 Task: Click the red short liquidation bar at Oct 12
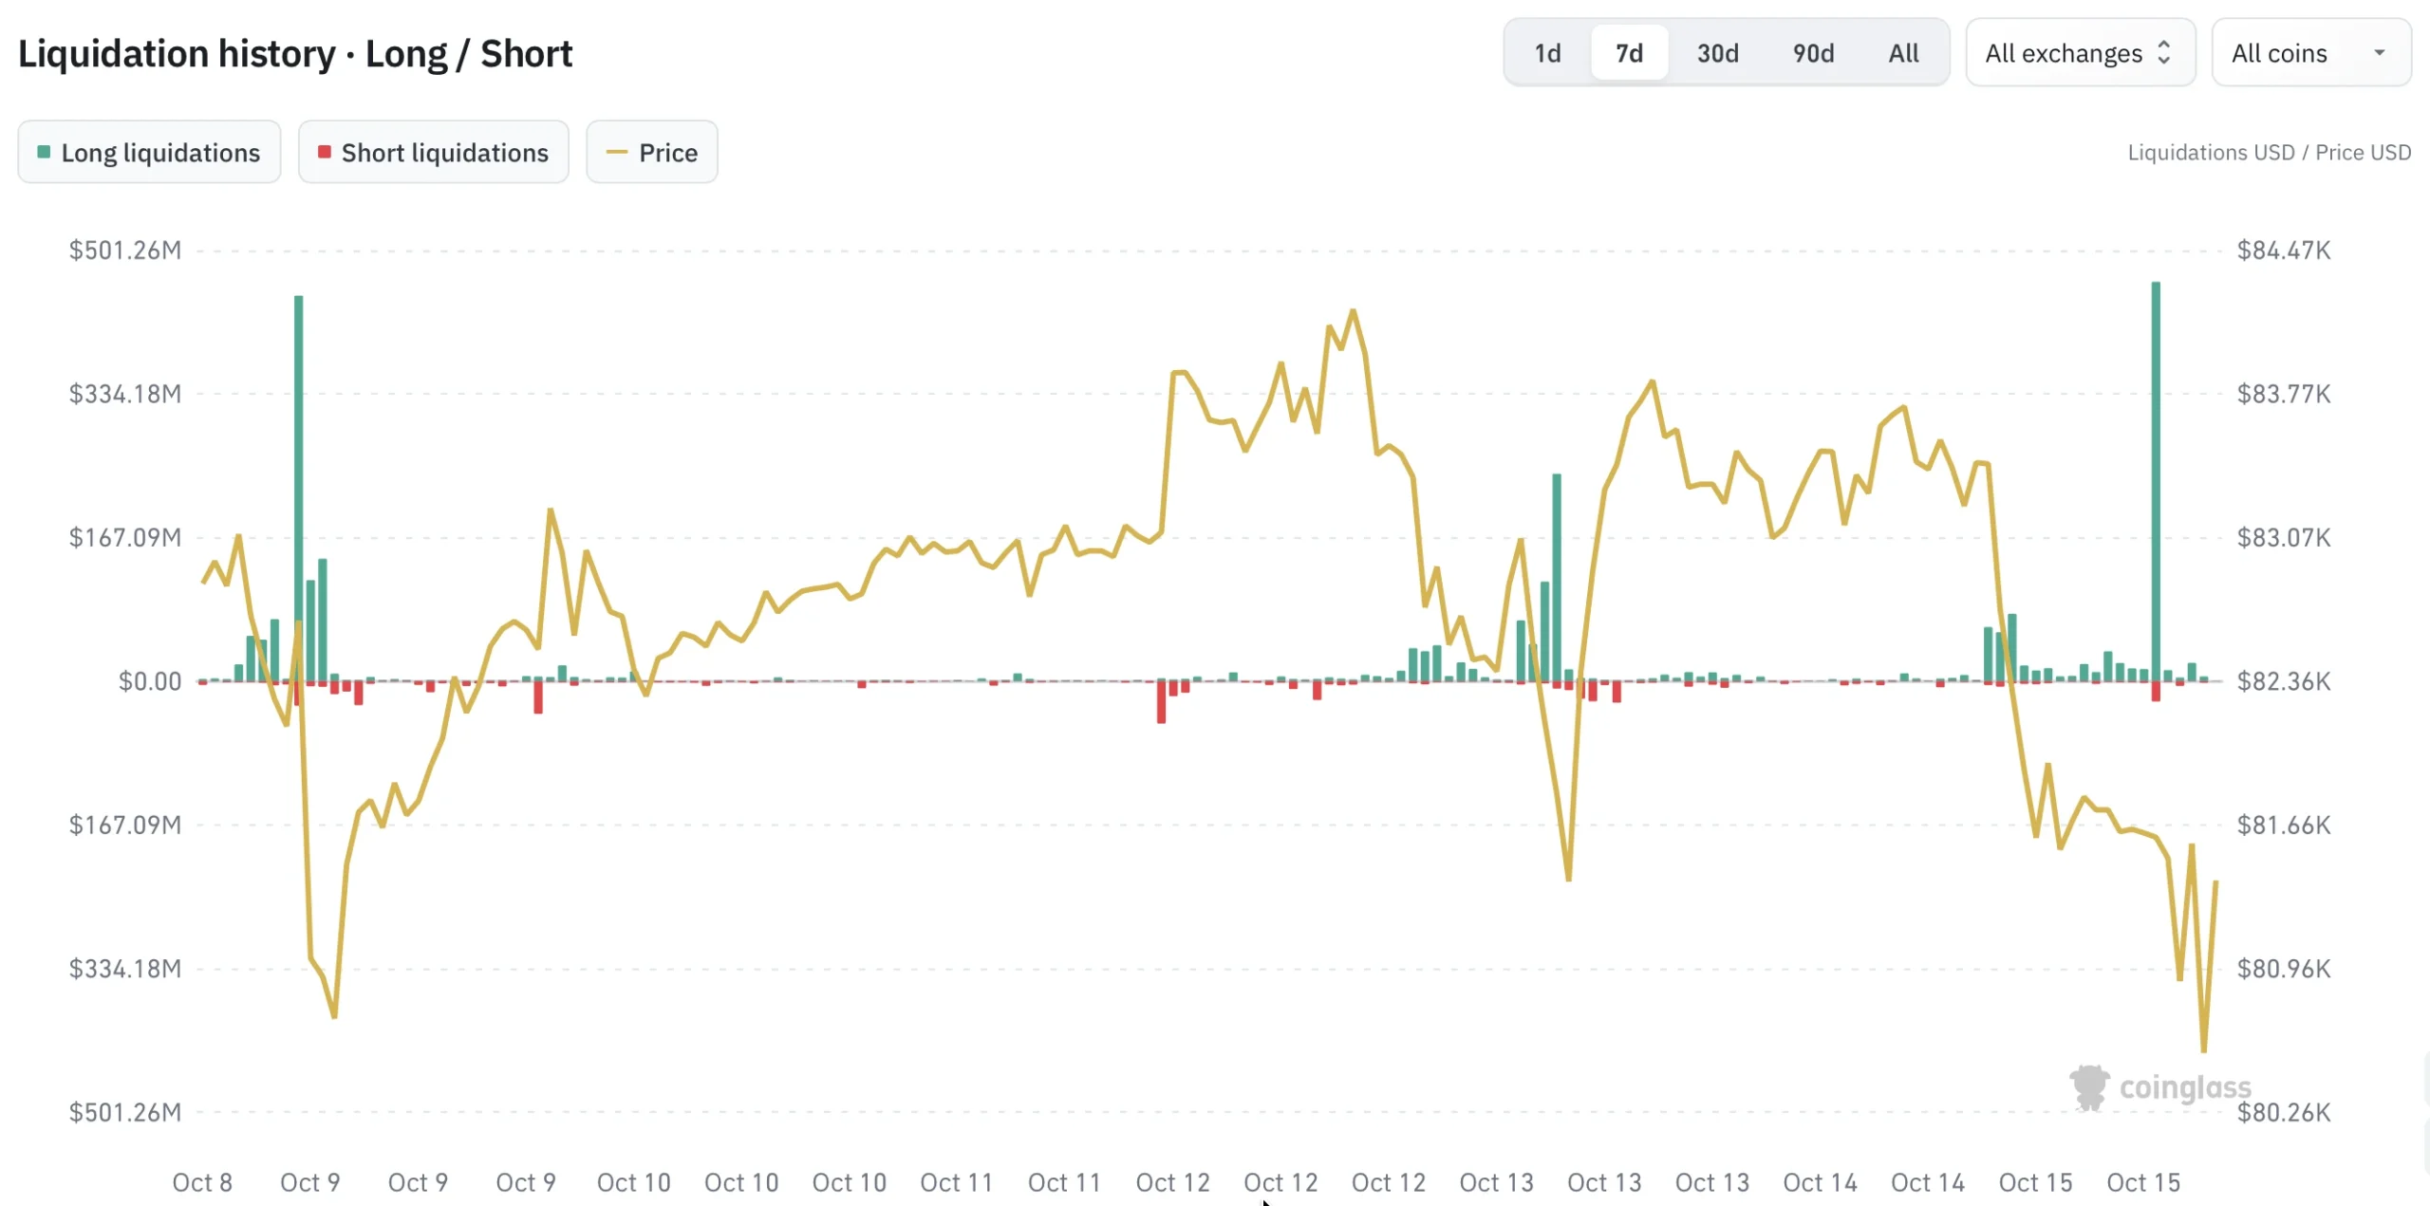1161,702
